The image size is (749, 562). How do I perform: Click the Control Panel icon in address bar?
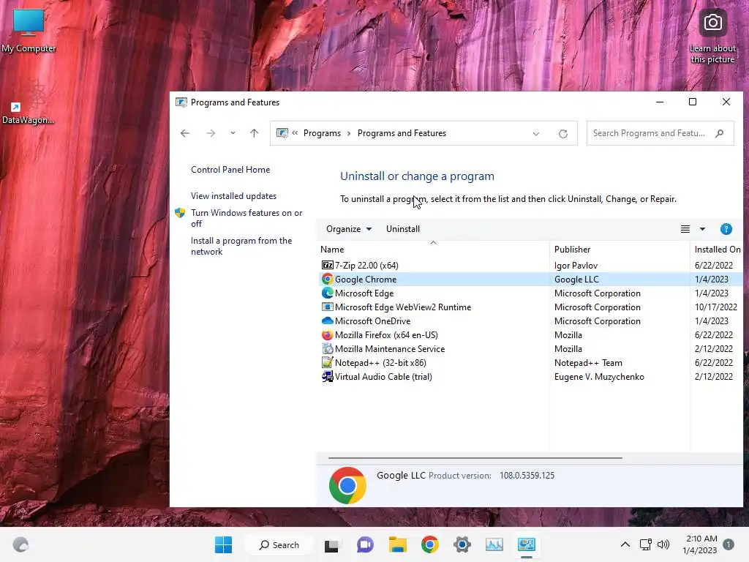pos(282,133)
